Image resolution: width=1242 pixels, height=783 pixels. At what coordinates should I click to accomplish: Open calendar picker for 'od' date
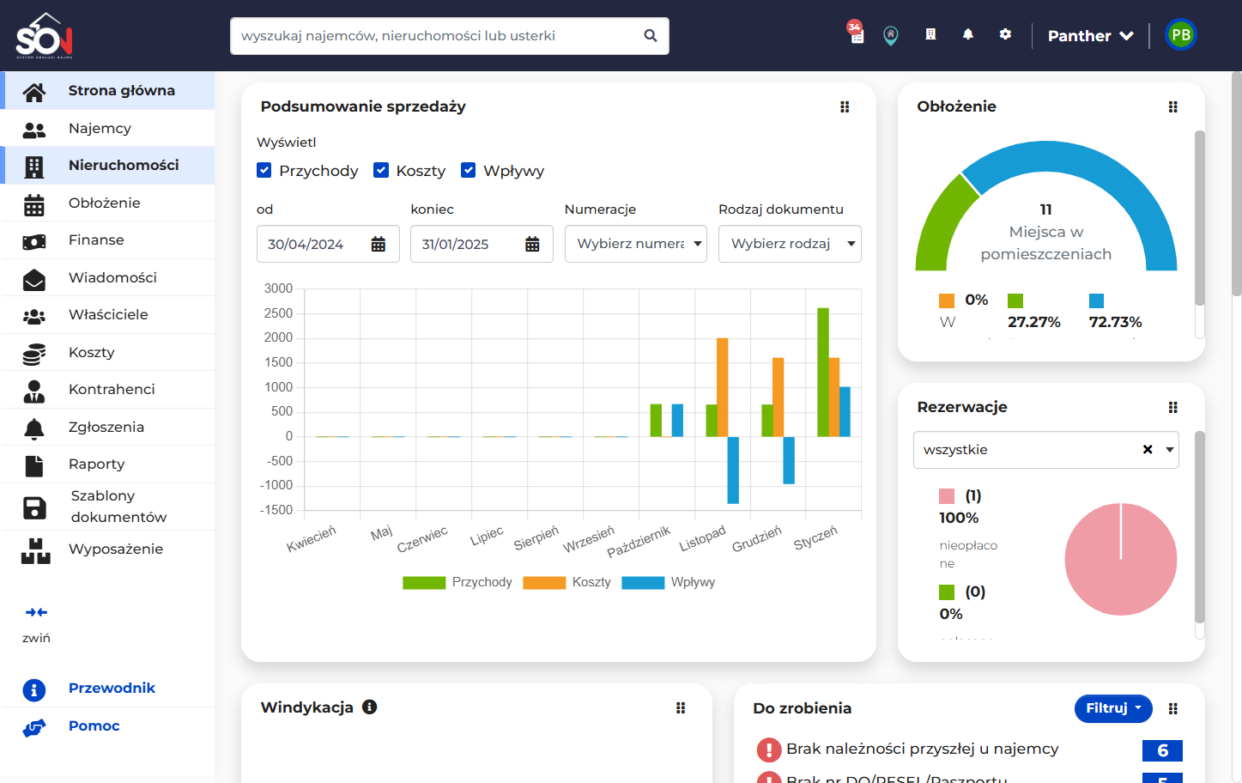(x=378, y=245)
